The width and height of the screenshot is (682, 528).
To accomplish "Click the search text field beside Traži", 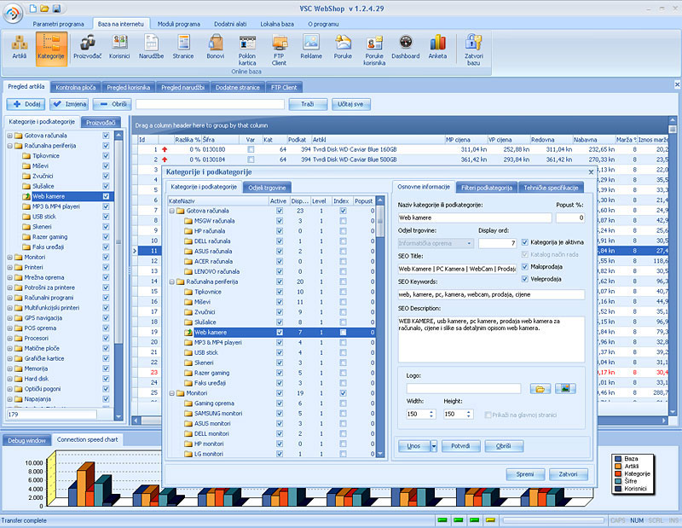I will click(x=210, y=104).
